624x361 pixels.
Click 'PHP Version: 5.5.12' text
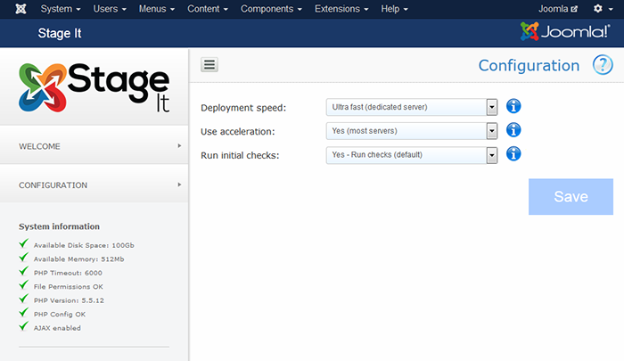pos(69,300)
